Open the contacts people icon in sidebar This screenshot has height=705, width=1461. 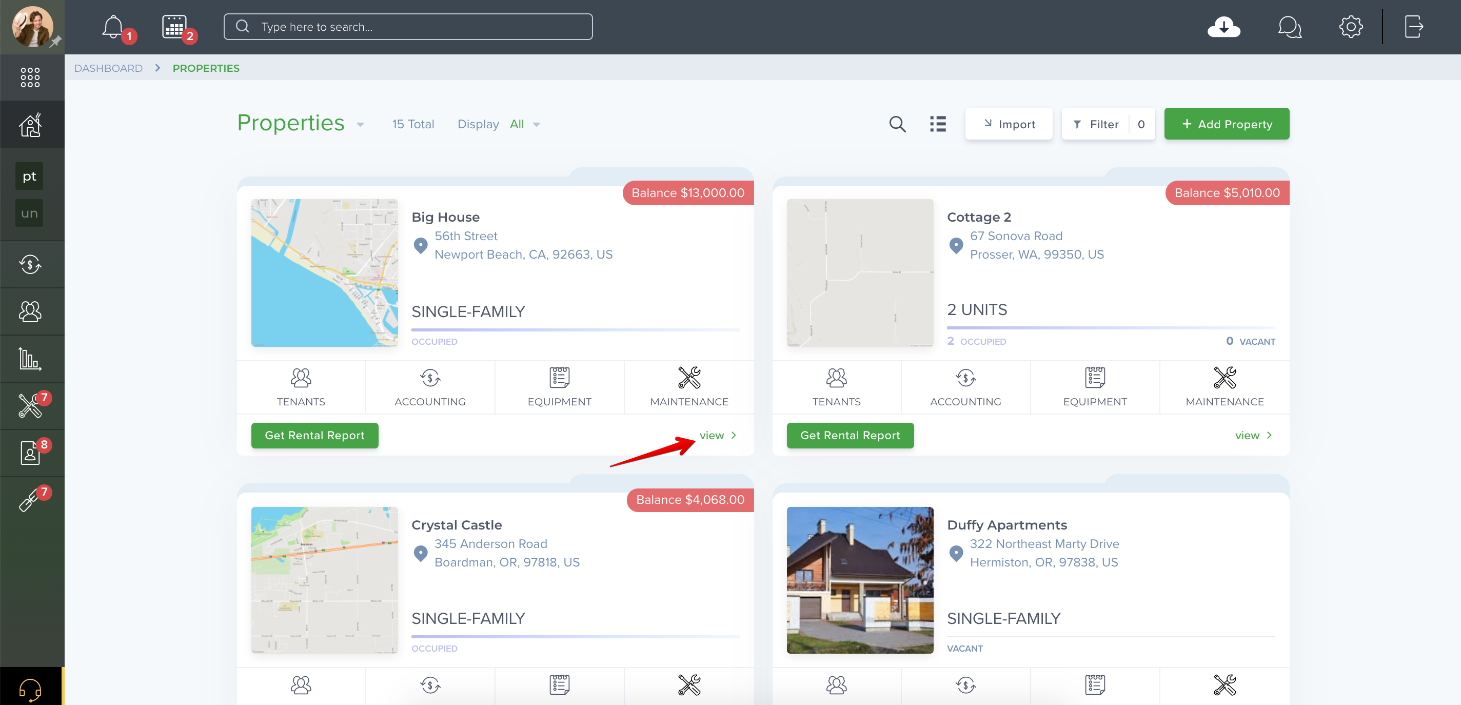(31, 311)
